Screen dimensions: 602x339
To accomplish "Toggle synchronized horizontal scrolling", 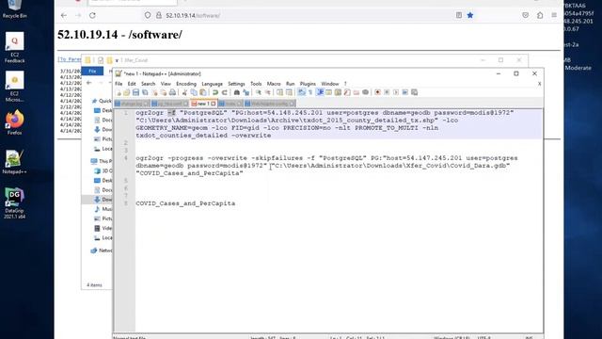I will (289, 92).
